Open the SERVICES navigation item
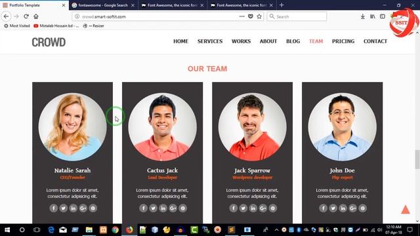 point(210,41)
